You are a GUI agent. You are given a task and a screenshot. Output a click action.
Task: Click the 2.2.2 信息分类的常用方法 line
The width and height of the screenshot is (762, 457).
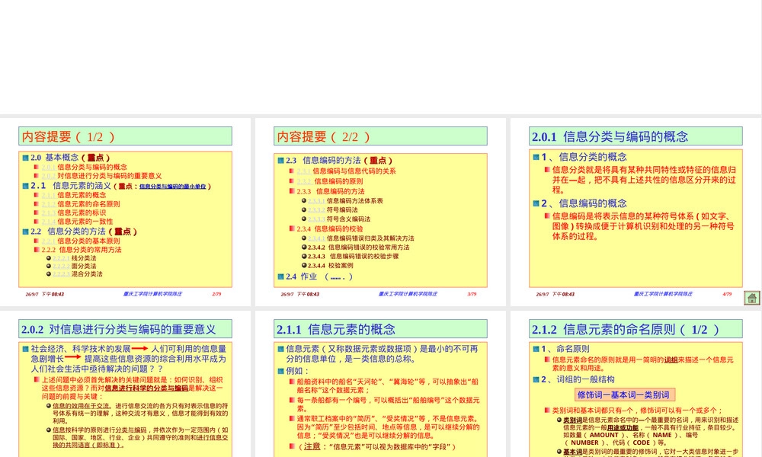82,250
